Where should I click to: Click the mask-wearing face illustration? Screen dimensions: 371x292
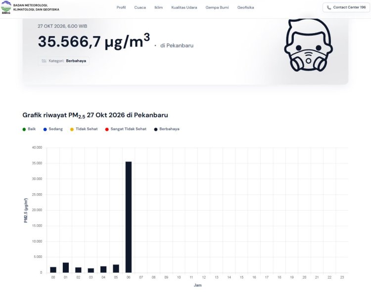(308, 45)
